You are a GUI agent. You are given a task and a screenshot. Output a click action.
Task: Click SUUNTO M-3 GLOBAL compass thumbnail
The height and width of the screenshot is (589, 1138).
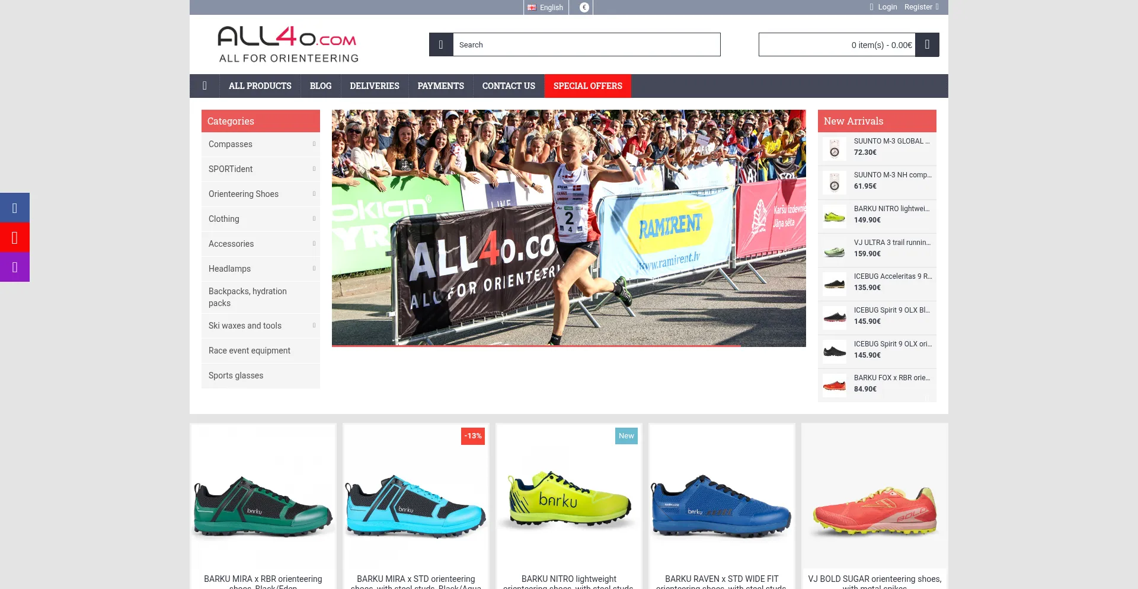pos(835,148)
